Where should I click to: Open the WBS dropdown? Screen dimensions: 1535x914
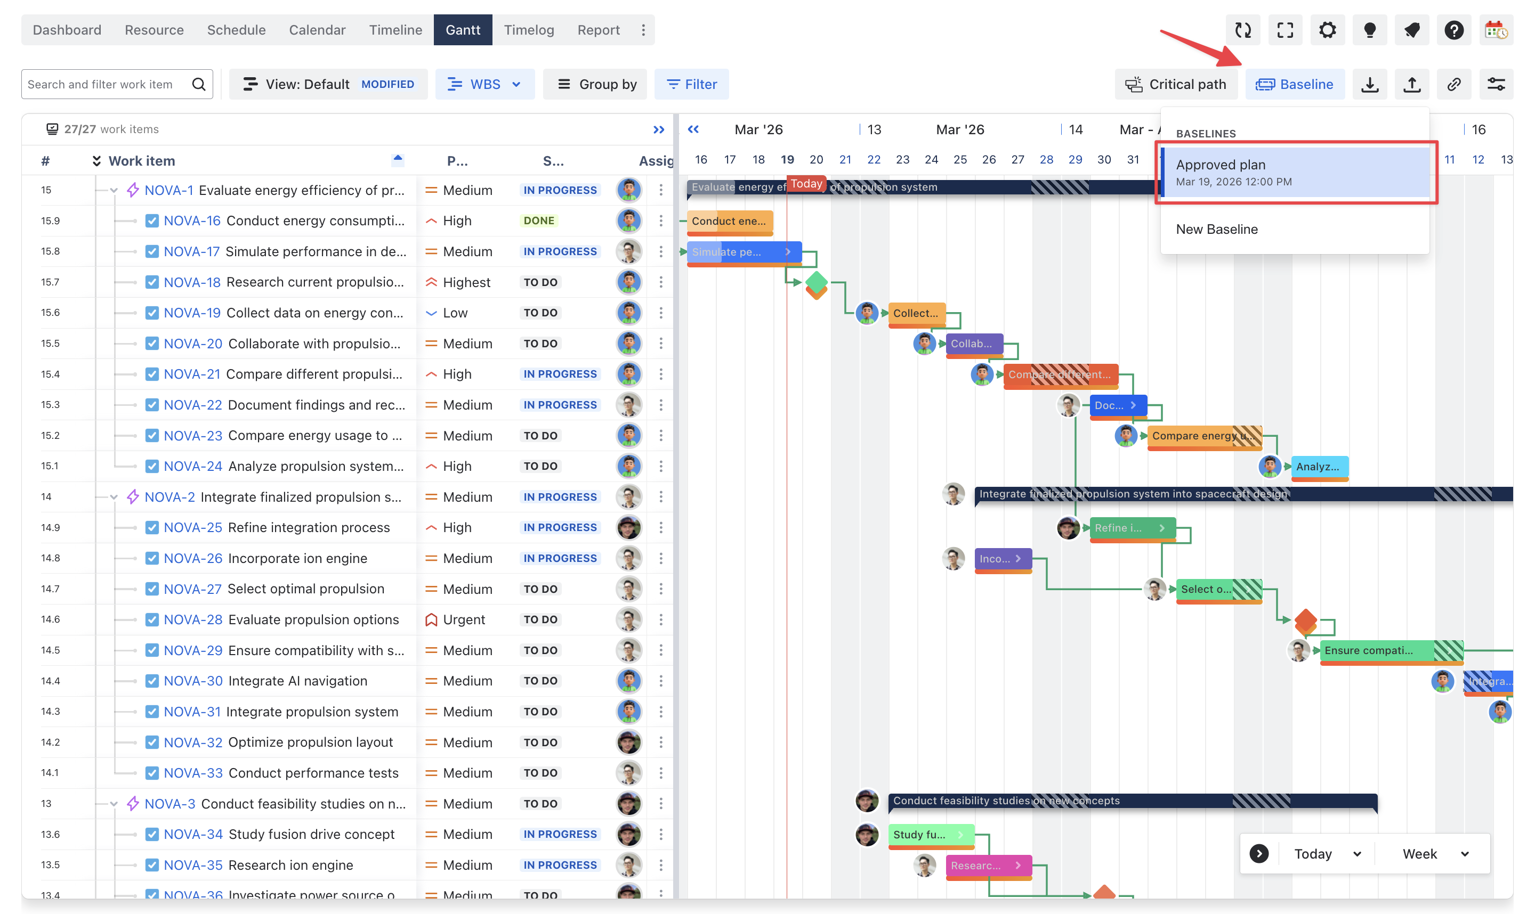[x=484, y=84]
